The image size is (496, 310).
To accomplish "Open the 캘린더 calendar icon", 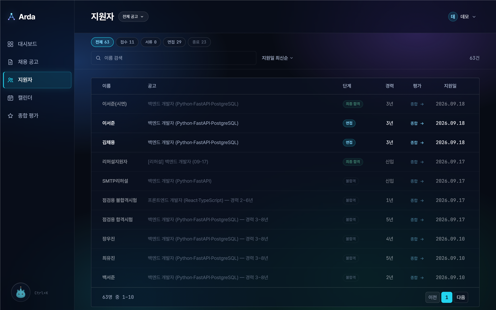I will tap(10, 98).
